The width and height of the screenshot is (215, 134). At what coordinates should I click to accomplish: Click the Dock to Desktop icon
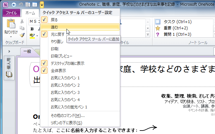(x=28, y=5)
